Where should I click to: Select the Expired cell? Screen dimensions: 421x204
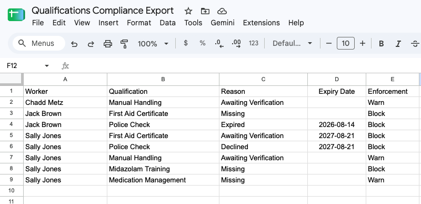click(x=263, y=125)
